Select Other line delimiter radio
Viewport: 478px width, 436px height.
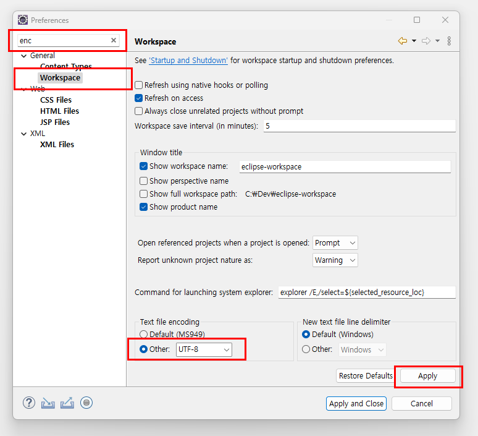pos(306,349)
